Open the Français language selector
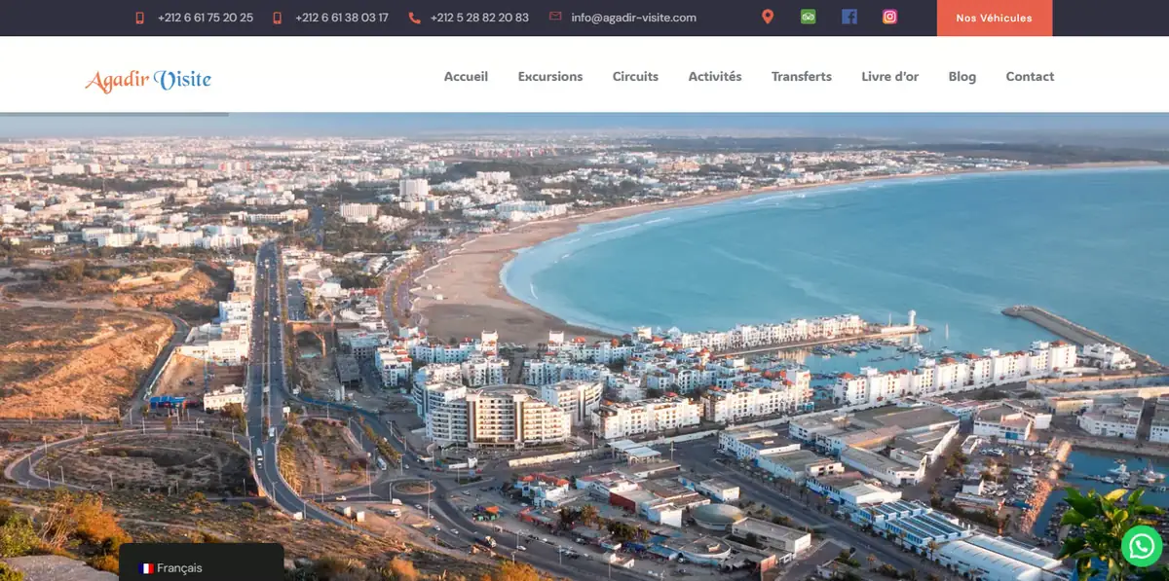This screenshot has height=581, width=1169. tap(202, 563)
